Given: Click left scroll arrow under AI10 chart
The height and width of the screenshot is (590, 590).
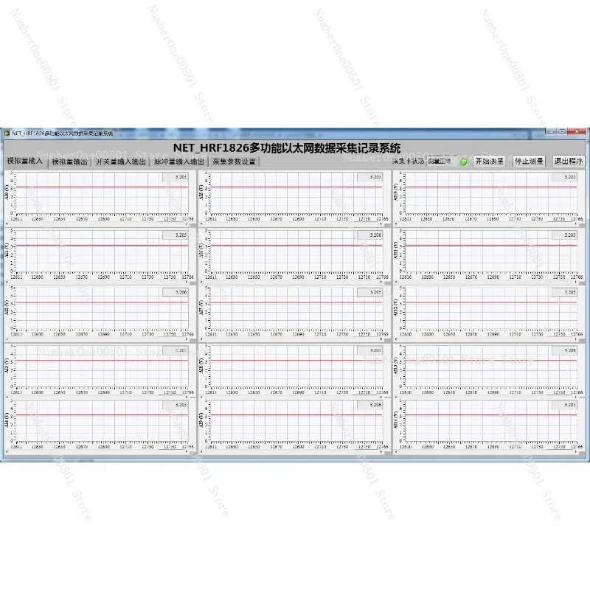Looking at the screenshot, I should [x=396, y=224].
